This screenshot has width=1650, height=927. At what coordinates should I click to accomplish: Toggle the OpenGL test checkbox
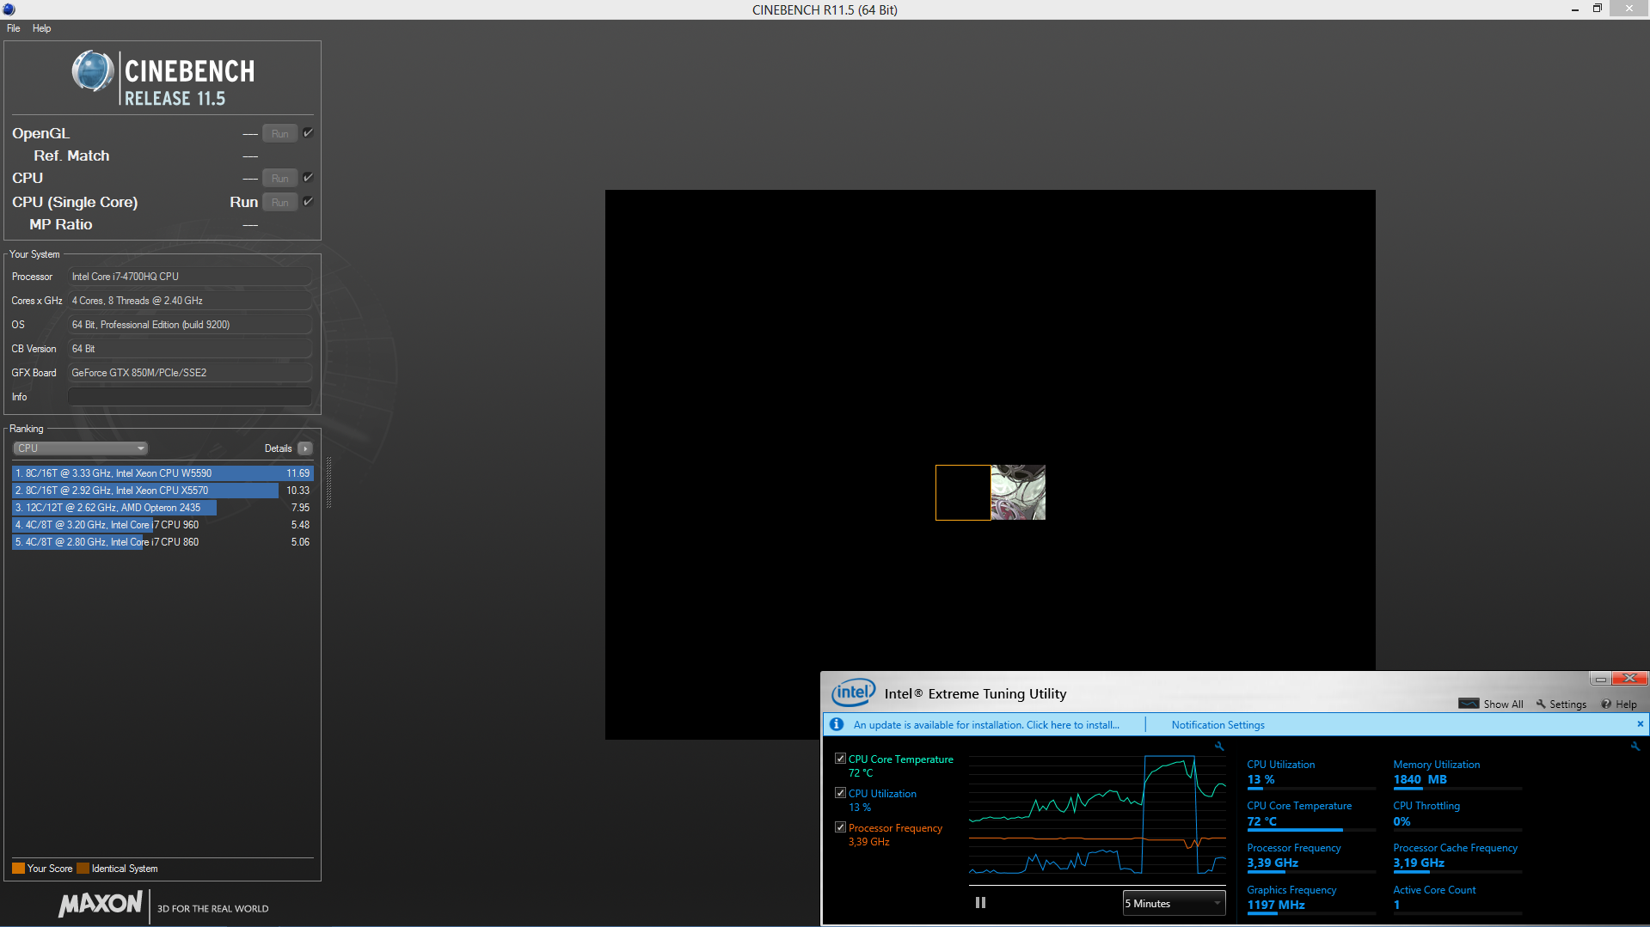point(308,132)
